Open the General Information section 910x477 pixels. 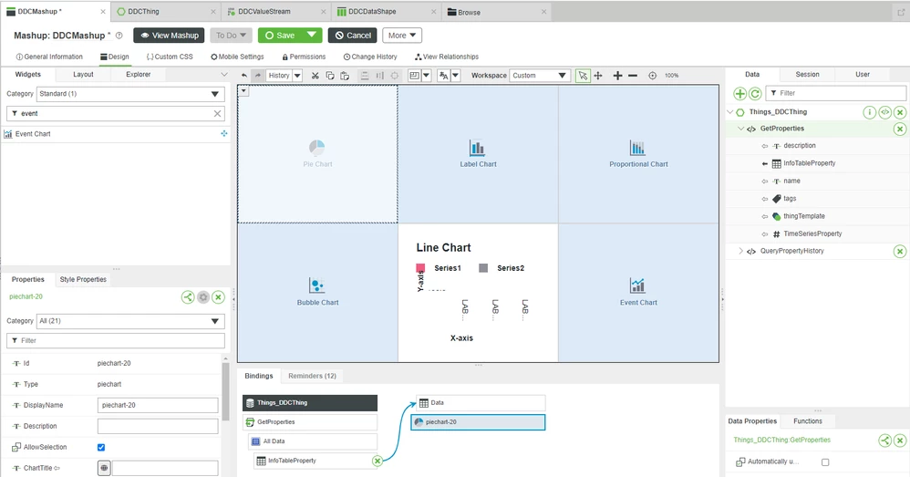[x=49, y=57]
